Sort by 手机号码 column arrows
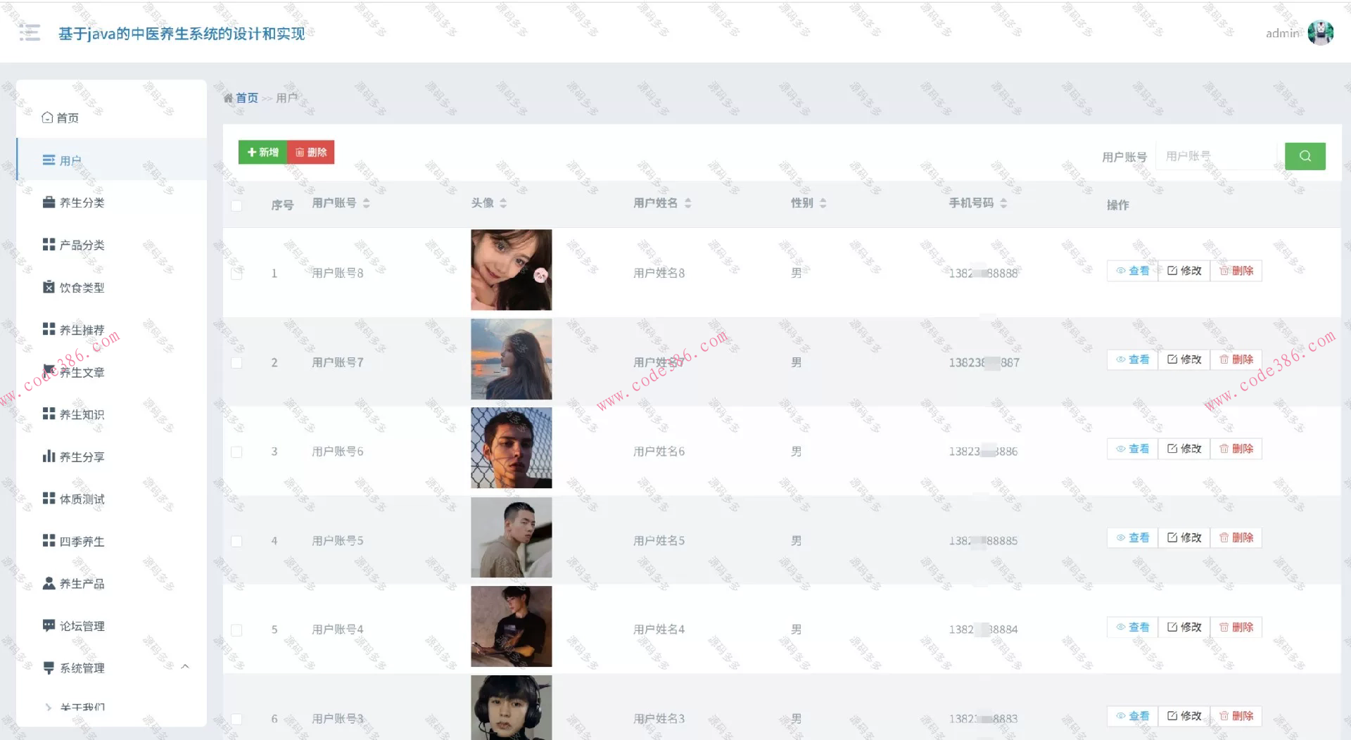 tap(1003, 203)
